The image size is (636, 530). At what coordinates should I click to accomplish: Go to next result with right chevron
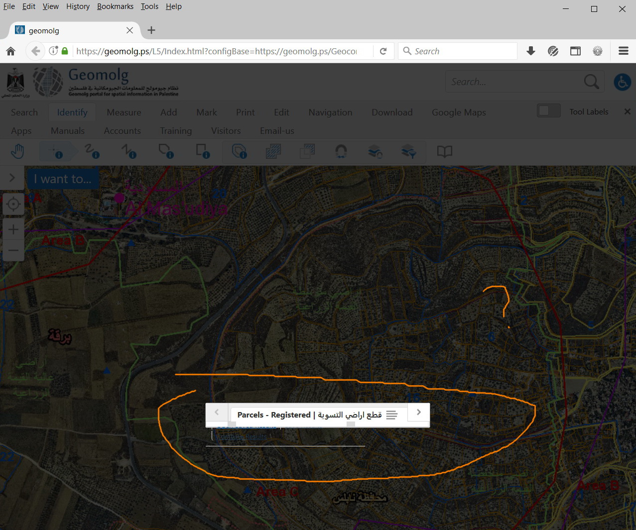419,412
